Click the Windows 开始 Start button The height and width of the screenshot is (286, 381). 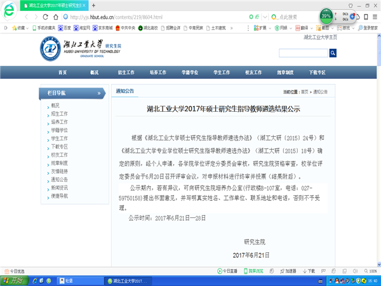[x=14, y=281]
